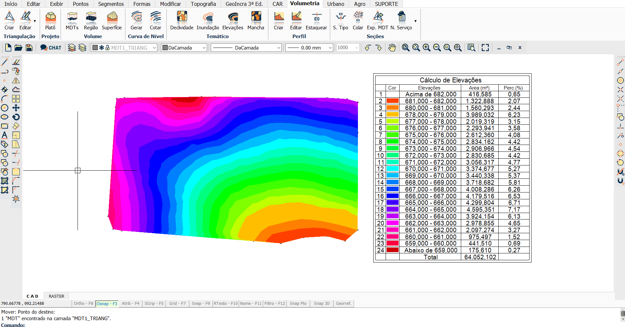Open the RASTER tab
Screen dimensions: 625x327
click(x=56, y=296)
